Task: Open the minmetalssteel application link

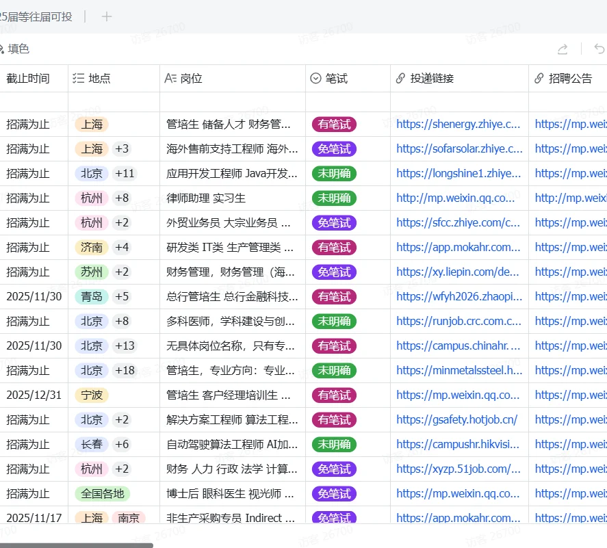Action: [459, 371]
